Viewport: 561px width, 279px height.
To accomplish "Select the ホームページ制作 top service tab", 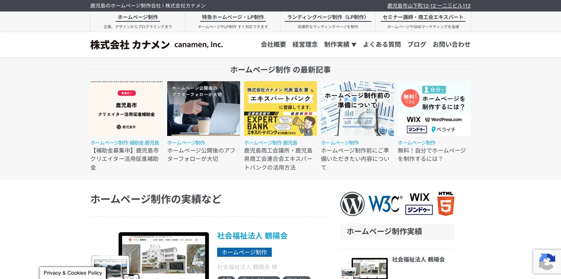I will pyautogui.click(x=138, y=22).
